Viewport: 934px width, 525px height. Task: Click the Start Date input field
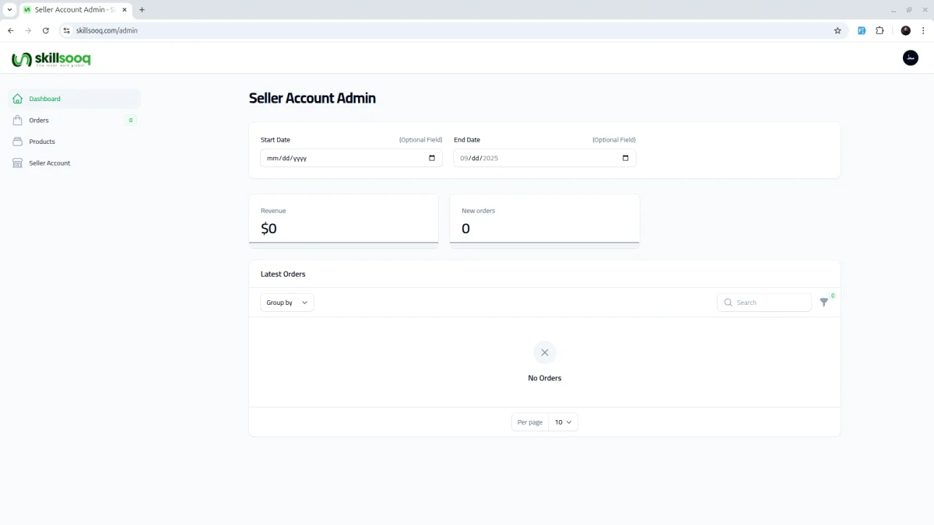point(351,158)
